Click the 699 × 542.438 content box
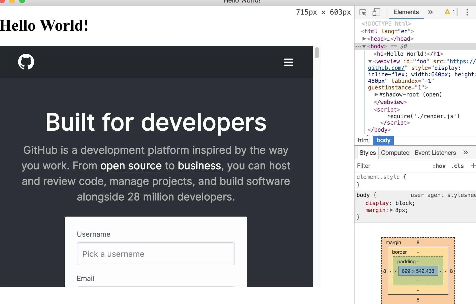 pos(418,271)
